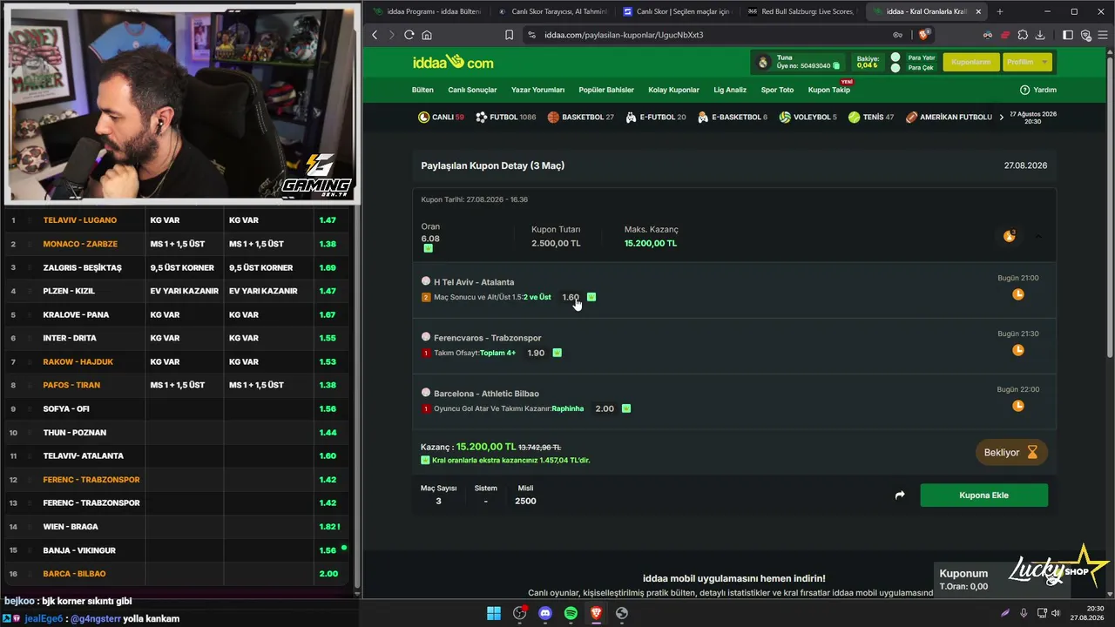Viewport: 1115px width, 627px height.
Task: Select the TENİS sport category
Action: click(x=871, y=117)
